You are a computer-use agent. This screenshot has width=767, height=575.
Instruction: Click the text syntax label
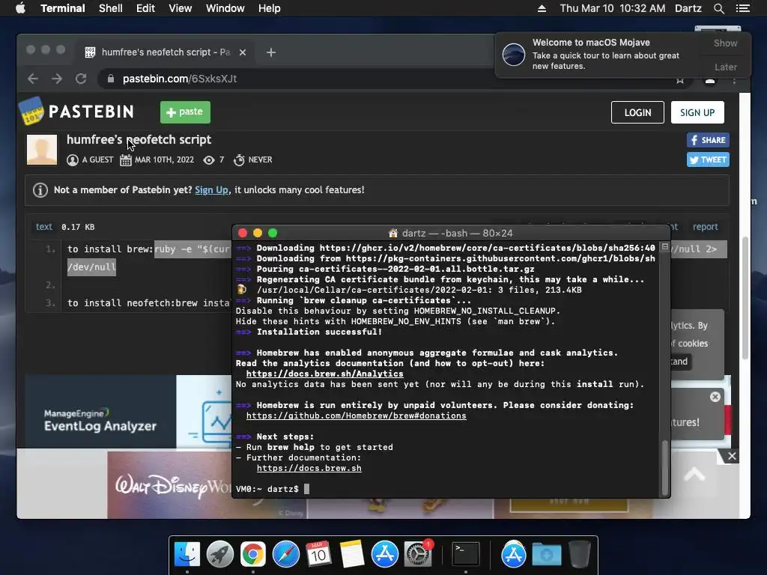tap(44, 226)
